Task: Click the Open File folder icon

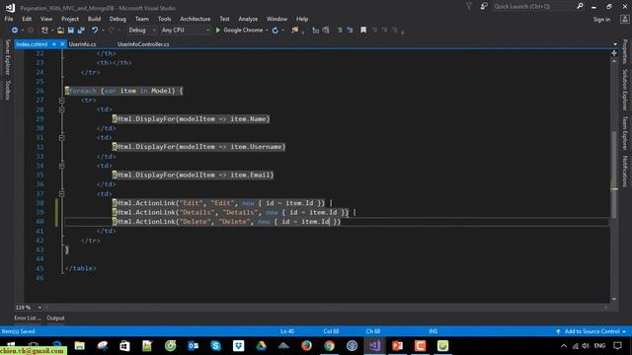Action: pos(60,31)
